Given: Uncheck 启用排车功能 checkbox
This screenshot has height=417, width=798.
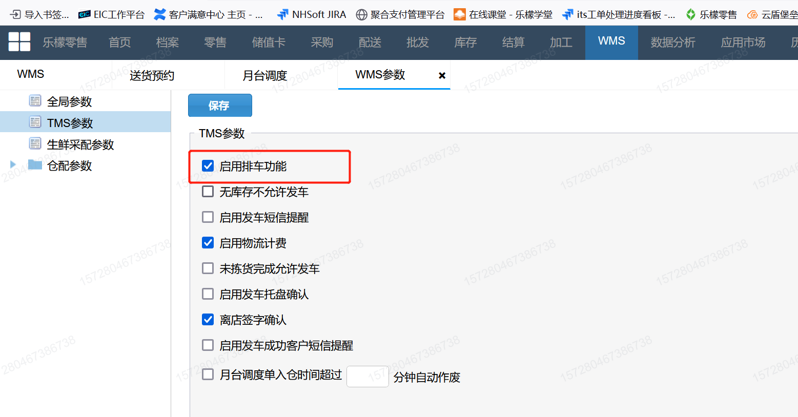Looking at the screenshot, I should [208, 165].
